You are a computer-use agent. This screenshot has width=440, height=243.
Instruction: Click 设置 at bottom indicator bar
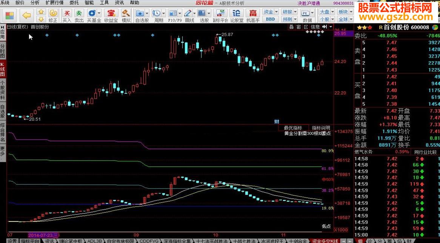(x=12, y=241)
